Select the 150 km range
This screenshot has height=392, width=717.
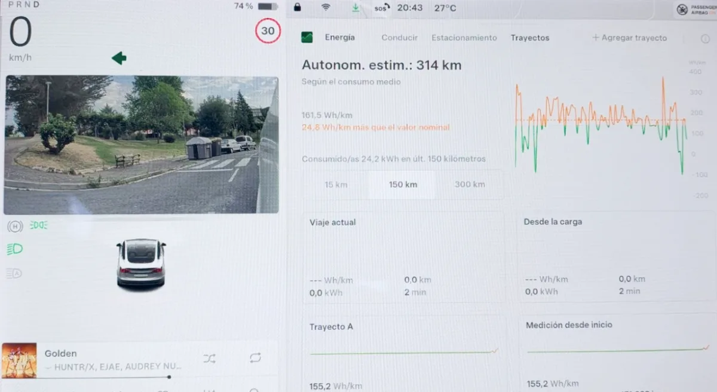pos(403,184)
